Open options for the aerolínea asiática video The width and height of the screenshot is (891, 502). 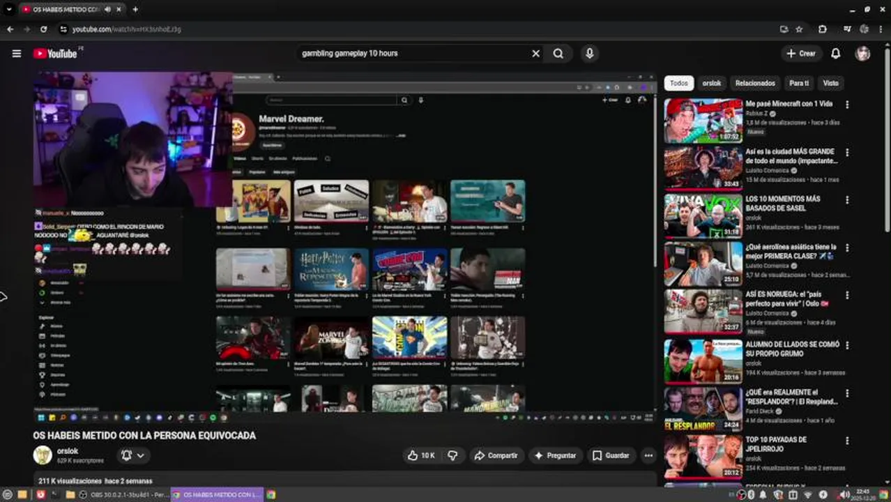pyautogui.click(x=847, y=248)
